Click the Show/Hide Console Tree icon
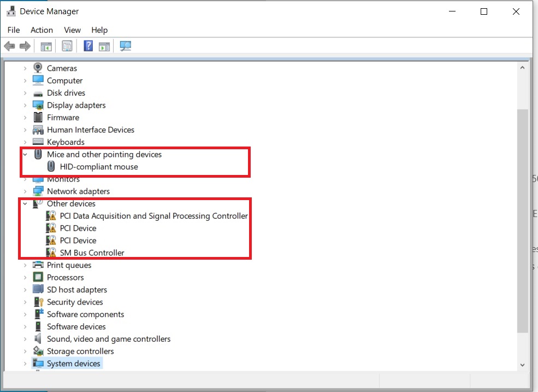Viewport: 538px width, 392px height. (46, 46)
